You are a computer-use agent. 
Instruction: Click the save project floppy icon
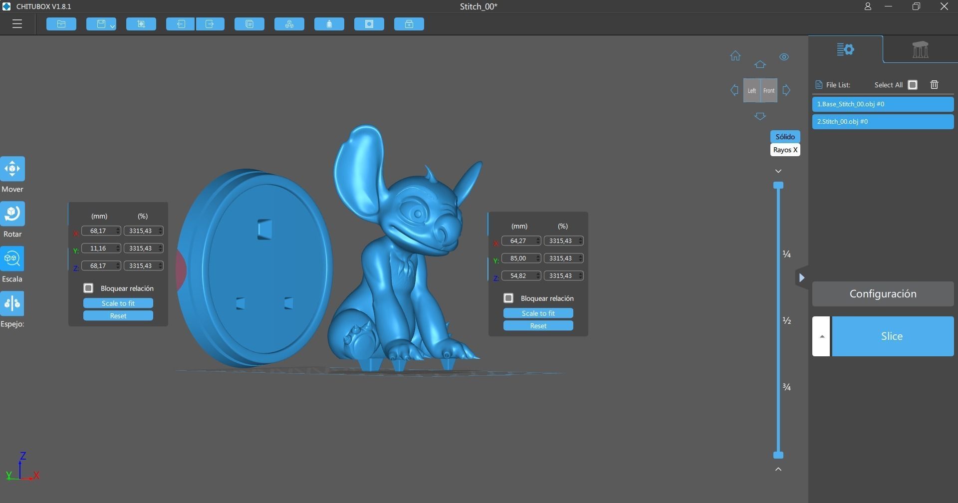tap(101, 24)
